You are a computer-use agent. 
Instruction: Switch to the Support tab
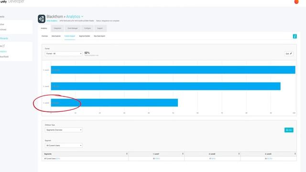point(100,28)
